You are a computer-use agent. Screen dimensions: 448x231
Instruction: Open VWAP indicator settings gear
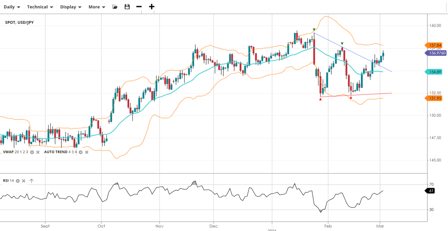[32, 152]
